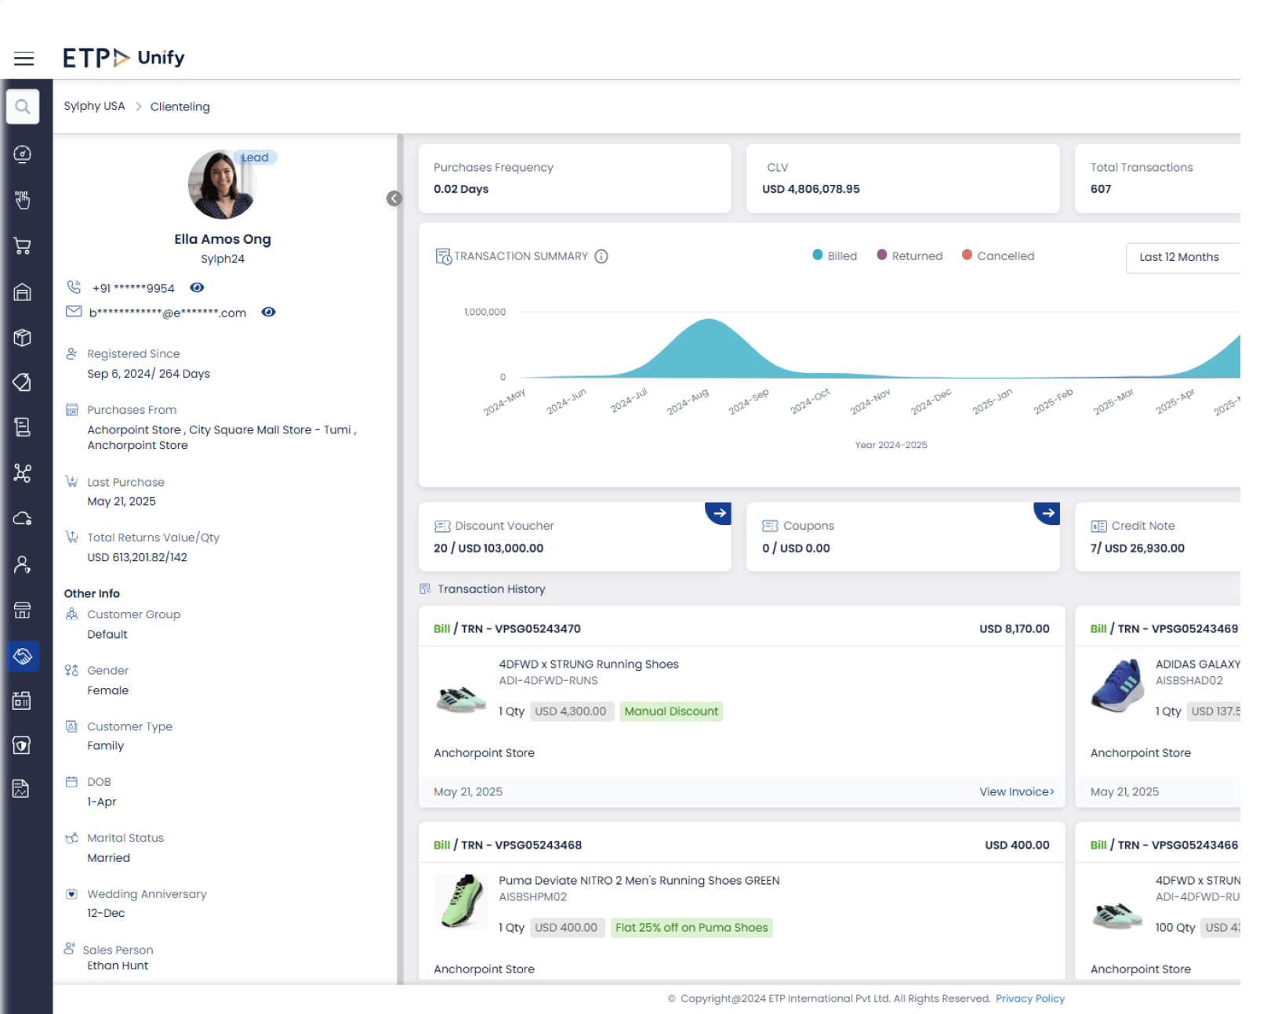1278x1014 pixels.
Task: Open the cloud sync sidebar icon
Action: (23, 518)
